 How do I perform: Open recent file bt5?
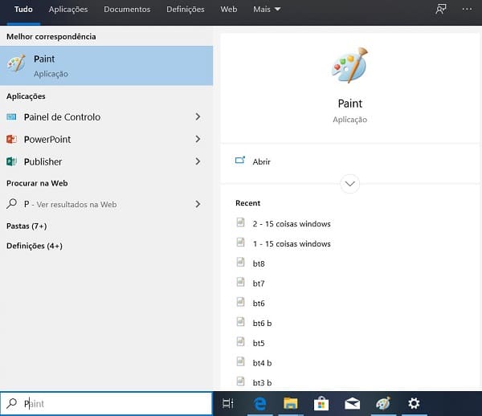click(259, 343)
